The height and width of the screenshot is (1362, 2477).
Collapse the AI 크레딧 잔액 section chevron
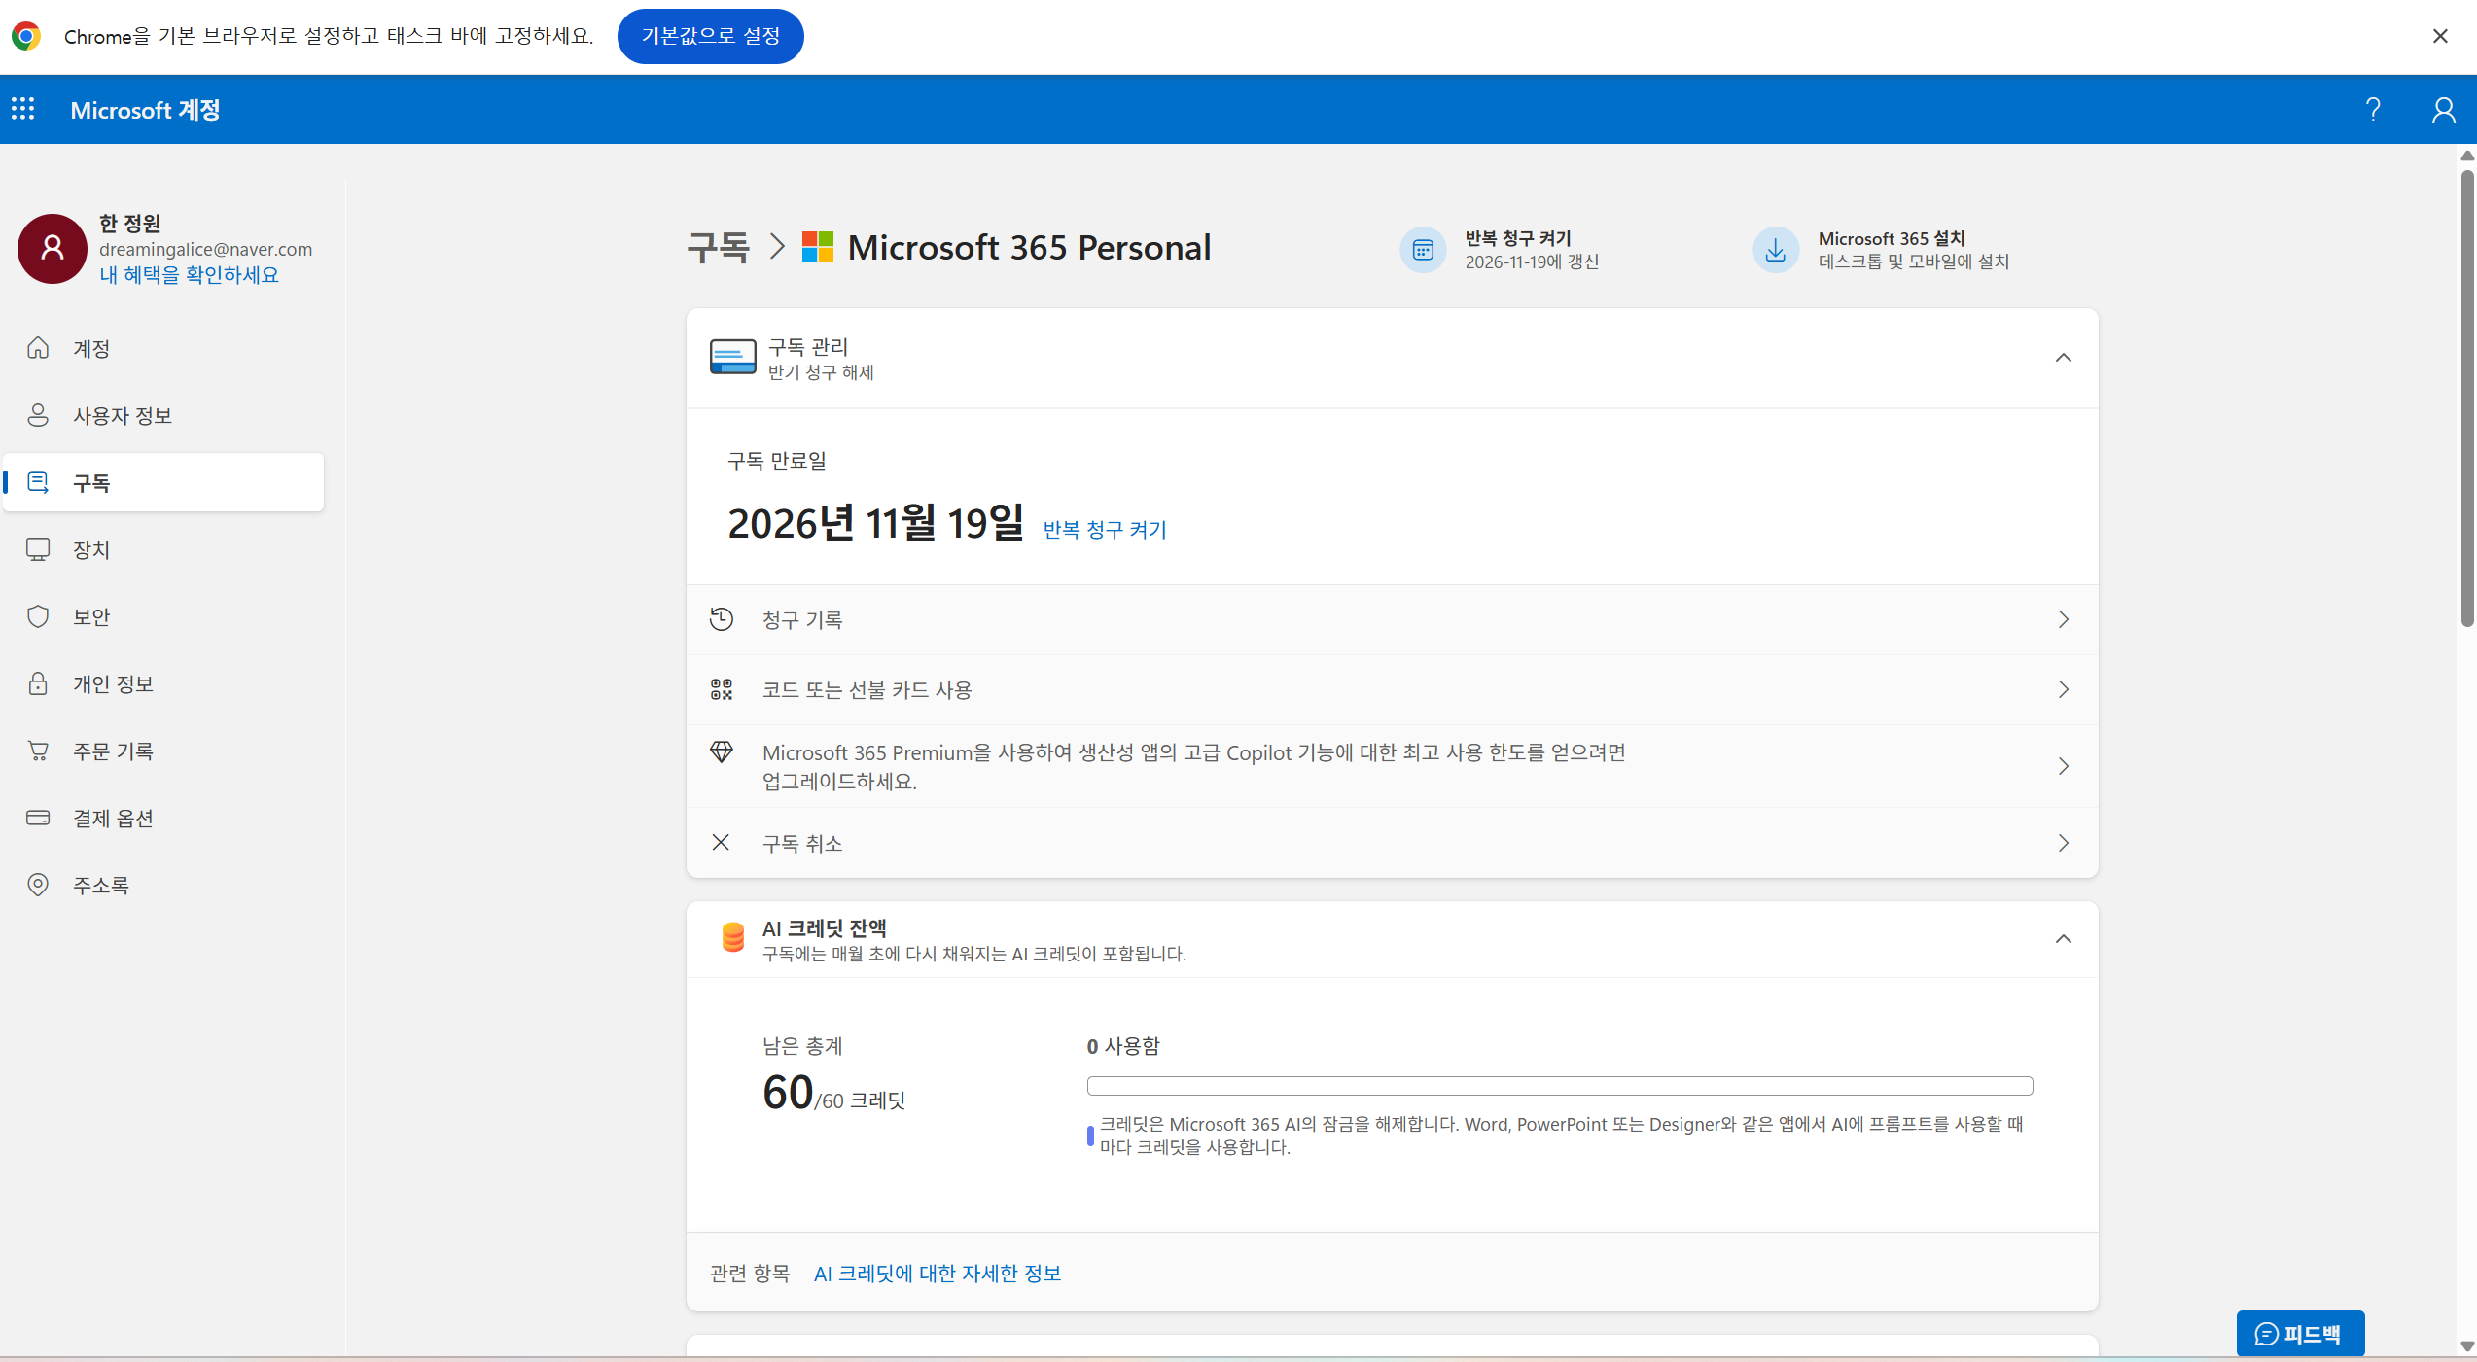tap(2064, 939)
